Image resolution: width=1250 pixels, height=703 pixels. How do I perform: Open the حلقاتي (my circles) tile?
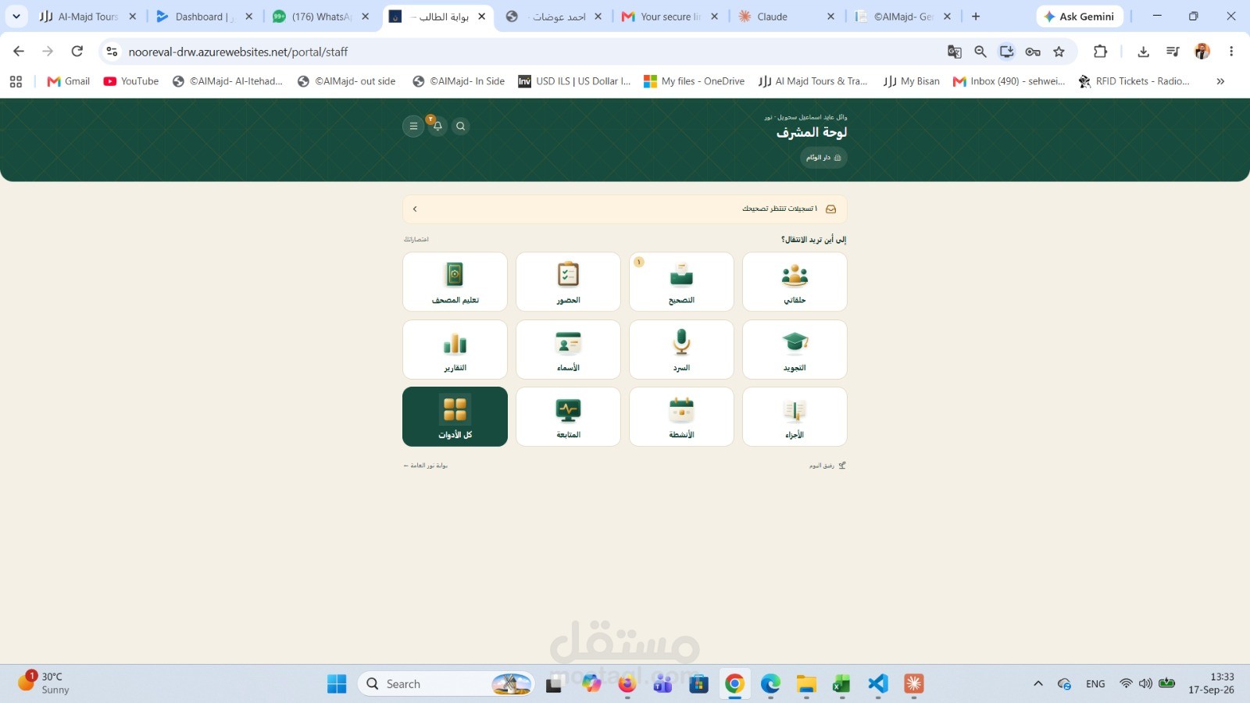point(795,282)
